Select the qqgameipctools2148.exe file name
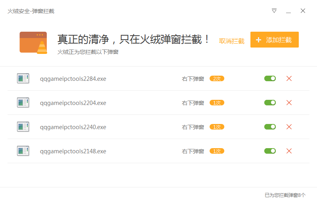Viewport: 317px width, 204px height. (x=73, y=151)
